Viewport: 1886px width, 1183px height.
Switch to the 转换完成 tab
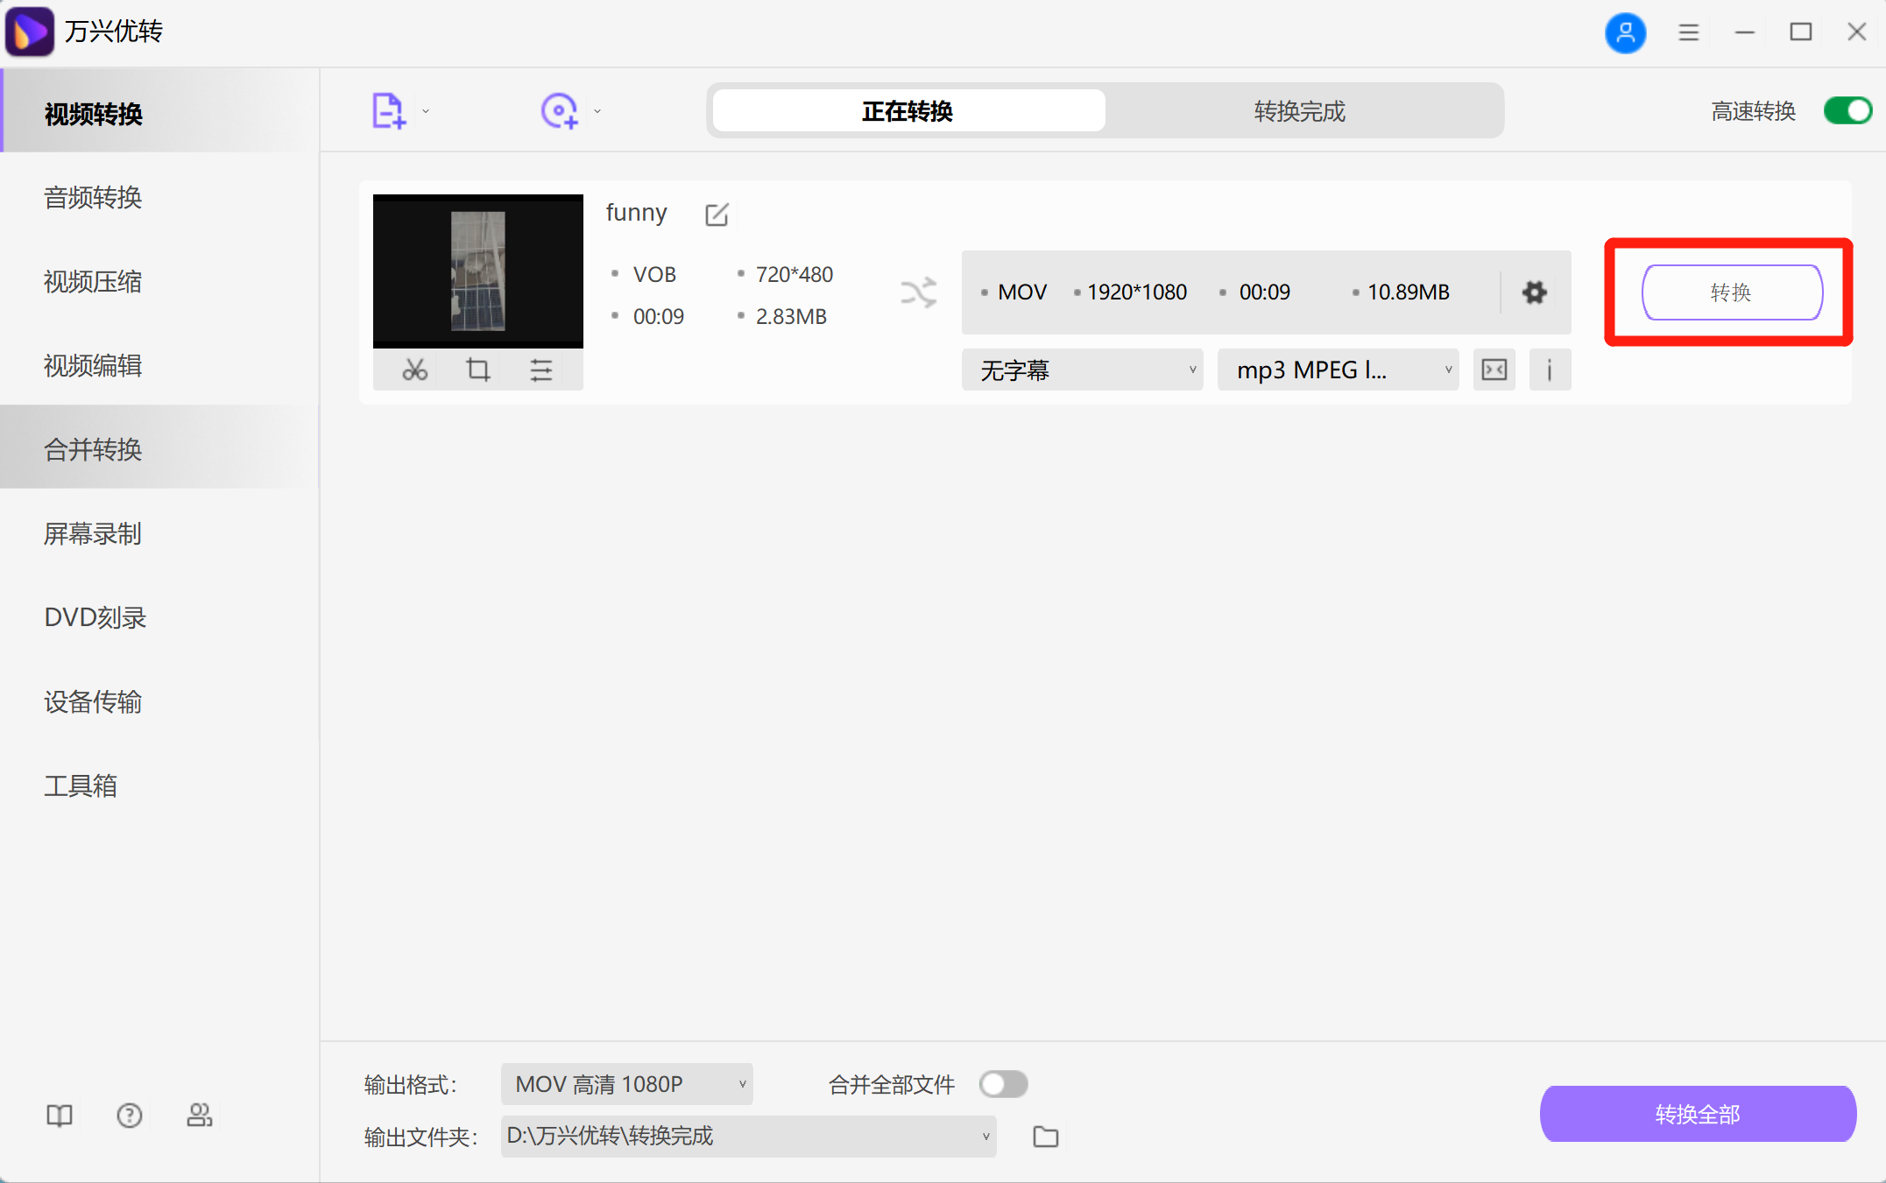[x=1299, y=110]
